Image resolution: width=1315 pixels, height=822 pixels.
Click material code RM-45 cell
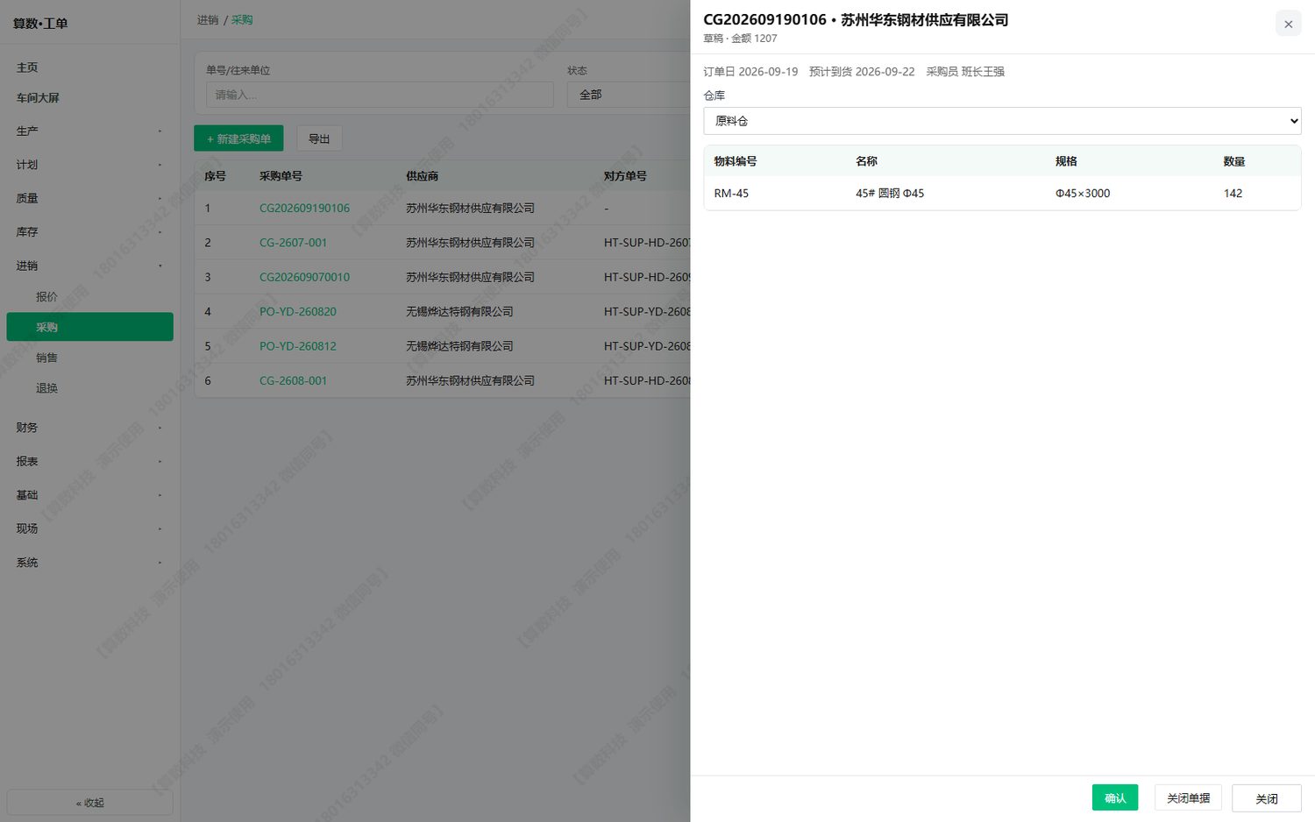coord(731,194)
